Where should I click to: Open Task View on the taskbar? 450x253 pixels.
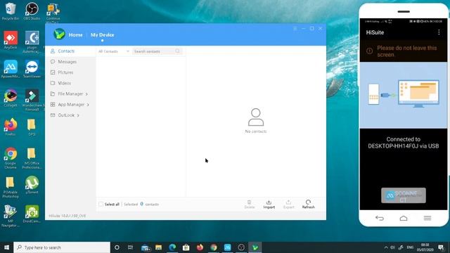tap(130, 247)
